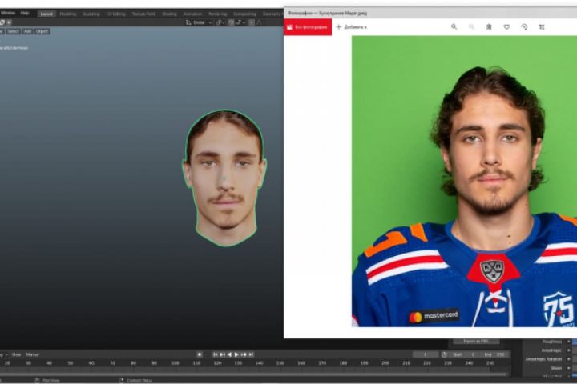The width and height of the screenshot is (577, 384).
Task: Open transform pivot point dropdown
Action: (220, 22)
